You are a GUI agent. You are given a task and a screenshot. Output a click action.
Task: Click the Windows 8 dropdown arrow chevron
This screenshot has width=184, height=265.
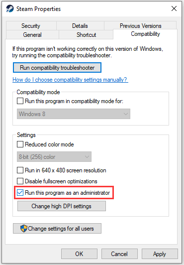pos(126,114)
